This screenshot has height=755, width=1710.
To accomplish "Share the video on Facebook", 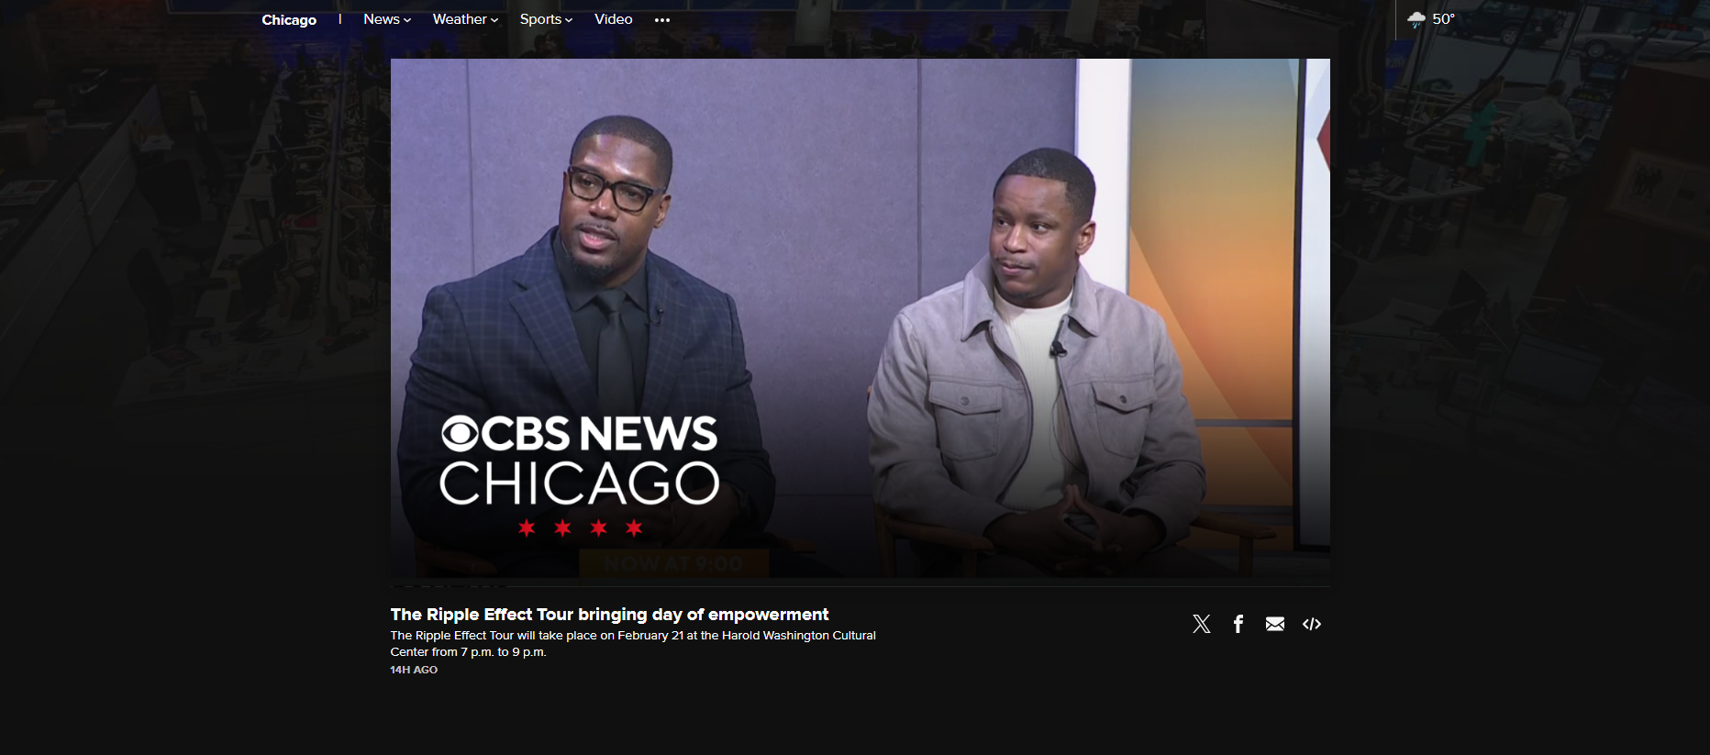I will tap(1238, 624).
